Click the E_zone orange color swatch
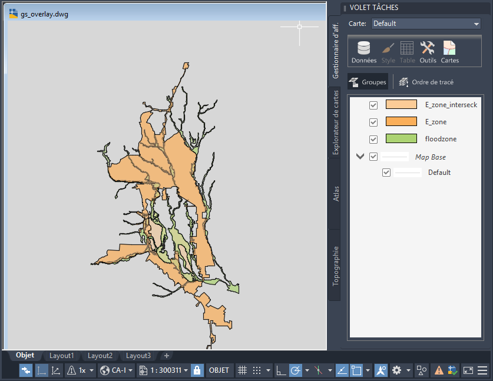 pos(401,122)
